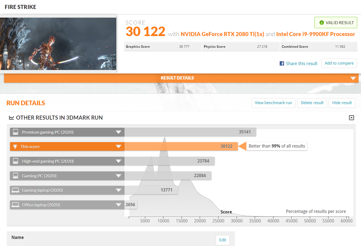Image resolution: width=361 pixels, height=246 pixels.
Task: Click the desktop icon for Premium gaming PC
Action: (15, 132)
